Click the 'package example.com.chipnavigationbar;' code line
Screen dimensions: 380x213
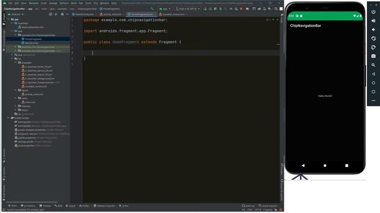125,20
